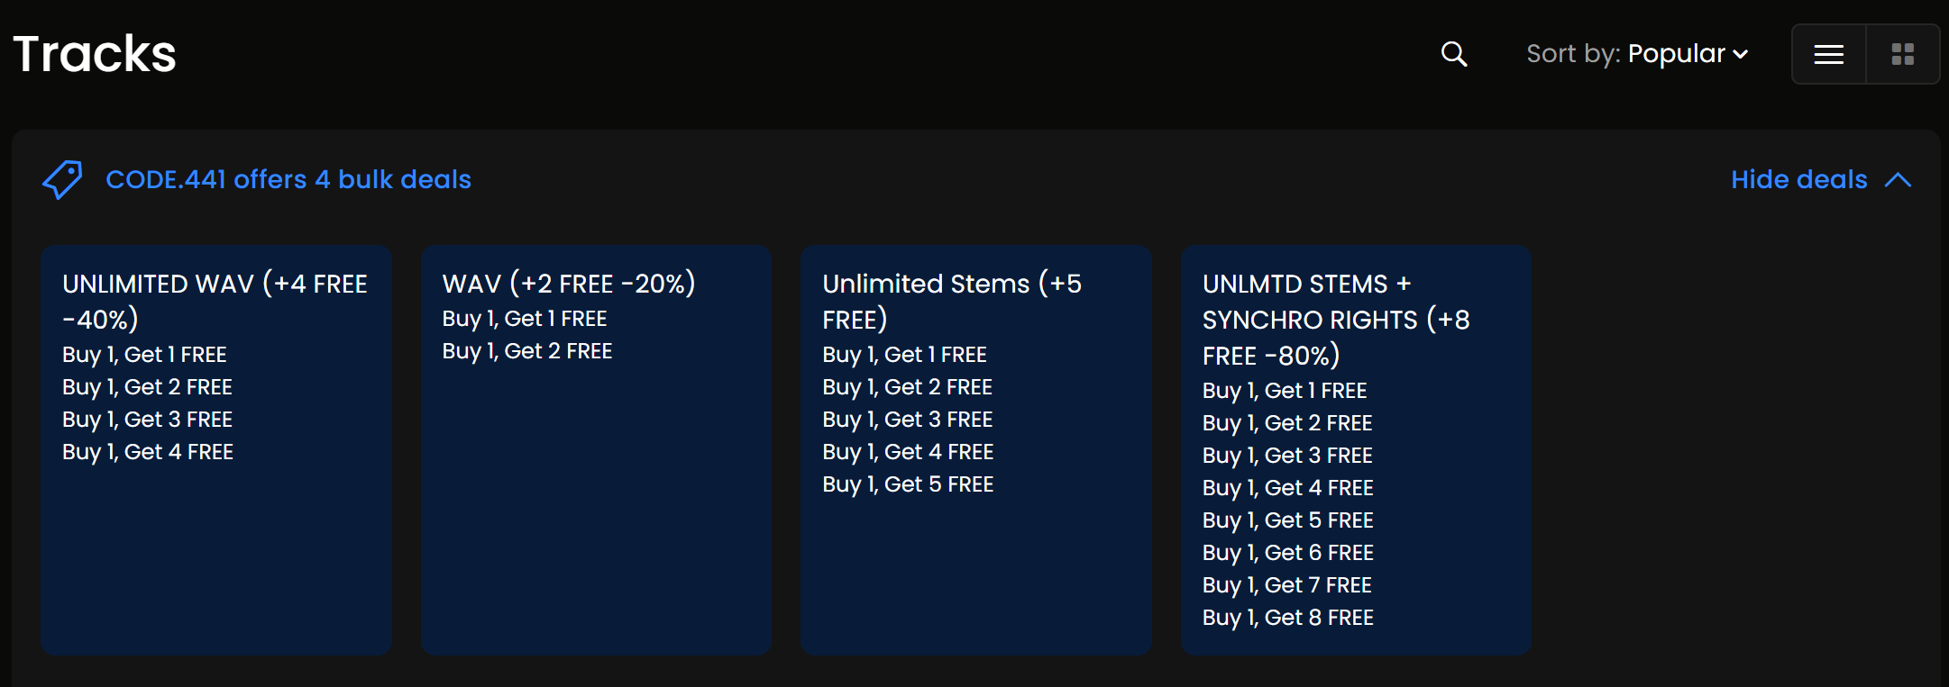This screenshot has width=1949, height=687.
Task: Click "Buy 1, Get 4 FREE" in UNLIMITED WAV card
Action: pos(148,452)
